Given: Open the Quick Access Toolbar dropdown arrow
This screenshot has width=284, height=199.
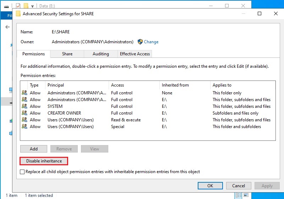Looking at the screenshot, I should pos(33,6).
